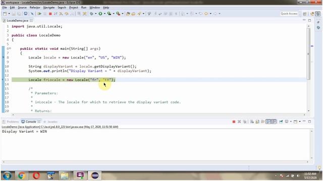The height and width of the screenshot is (181, 323).
Task: Open Chrome from the Windows taskbar
Action: [x=21, y=175]
